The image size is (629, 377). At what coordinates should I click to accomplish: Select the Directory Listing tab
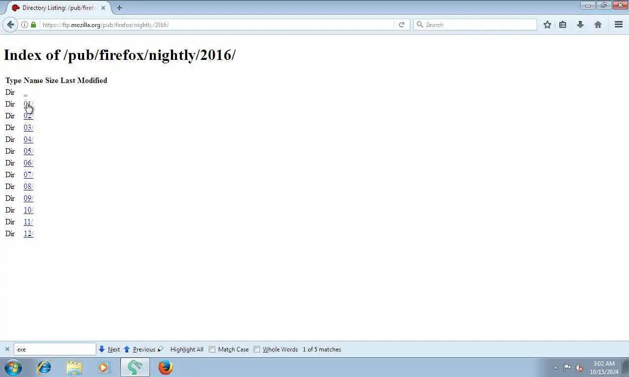pyautogui.click(x=58, y=8)
